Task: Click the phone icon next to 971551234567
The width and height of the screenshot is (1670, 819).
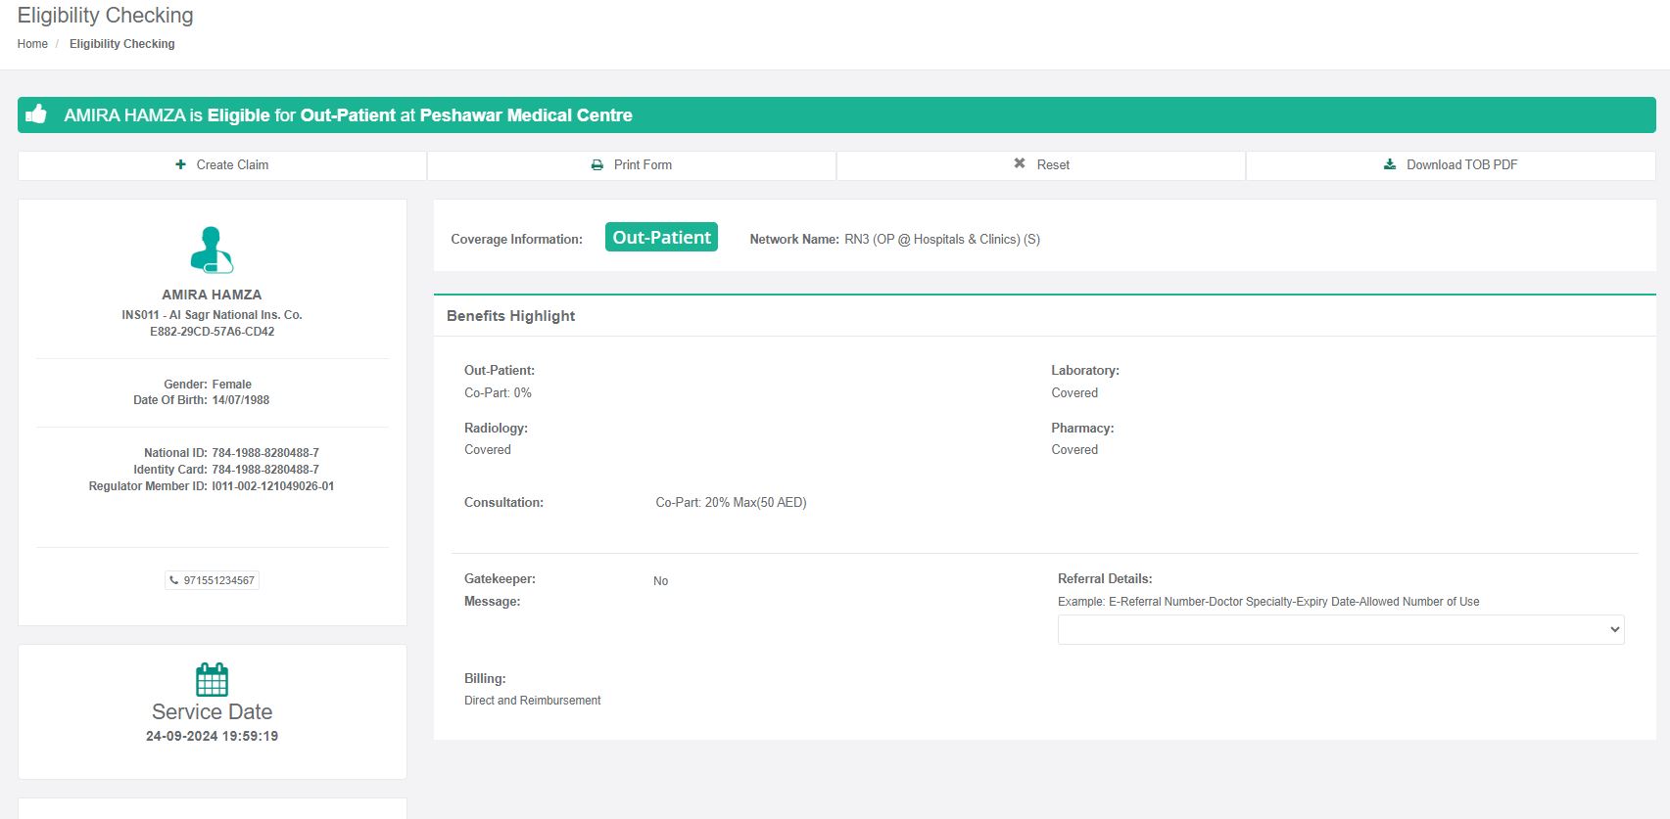Action: tap(174, 580)
